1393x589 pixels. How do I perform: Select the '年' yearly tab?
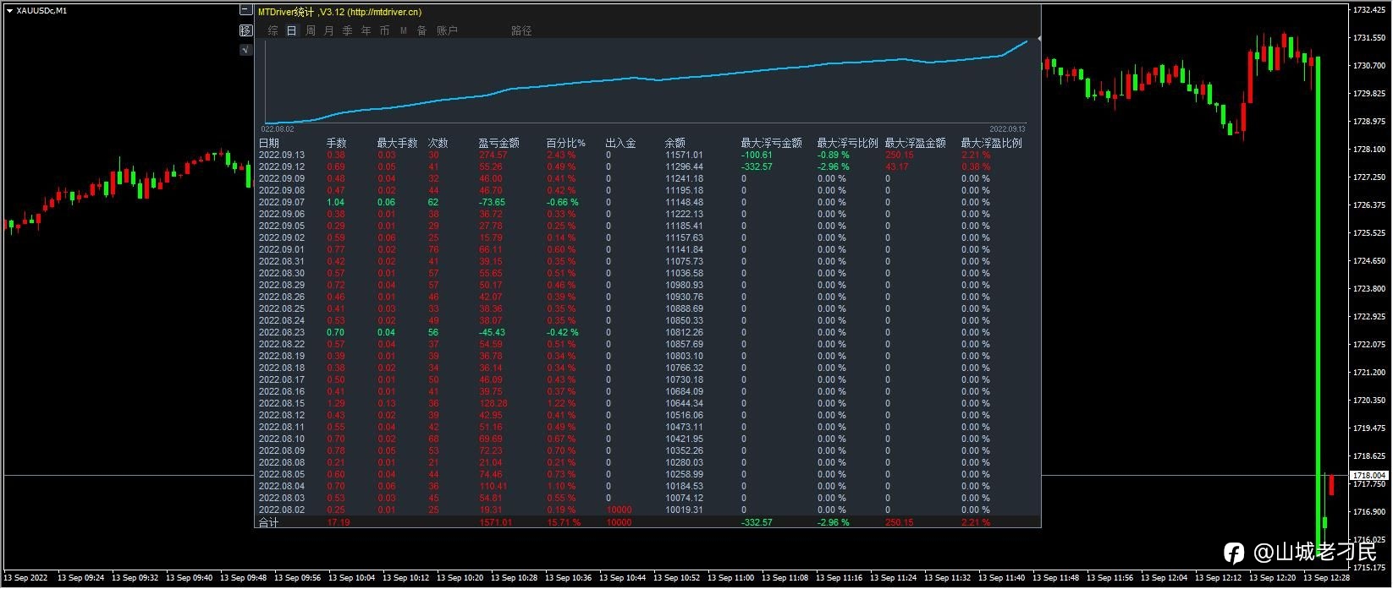366,30
